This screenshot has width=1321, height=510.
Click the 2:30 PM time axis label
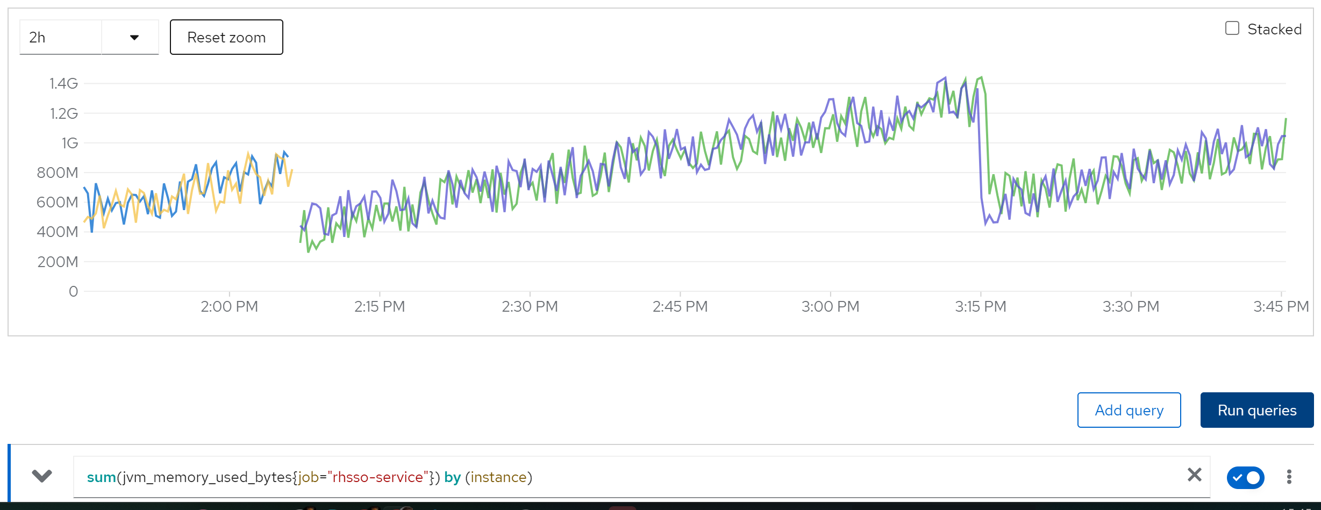pos(530,307)
